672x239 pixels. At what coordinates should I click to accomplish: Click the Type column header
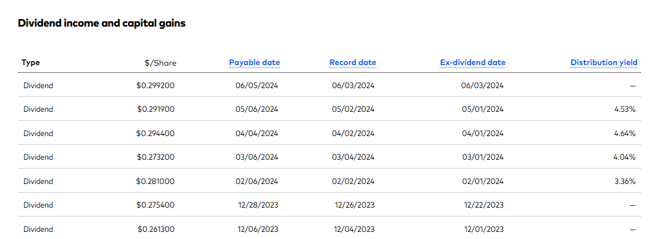coord(31,63)
